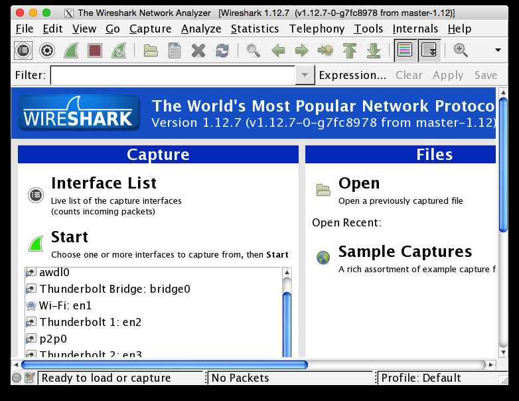Click green shark fin Start icon in panel
This screenshot has width=519, height=401.
(36, 244)
